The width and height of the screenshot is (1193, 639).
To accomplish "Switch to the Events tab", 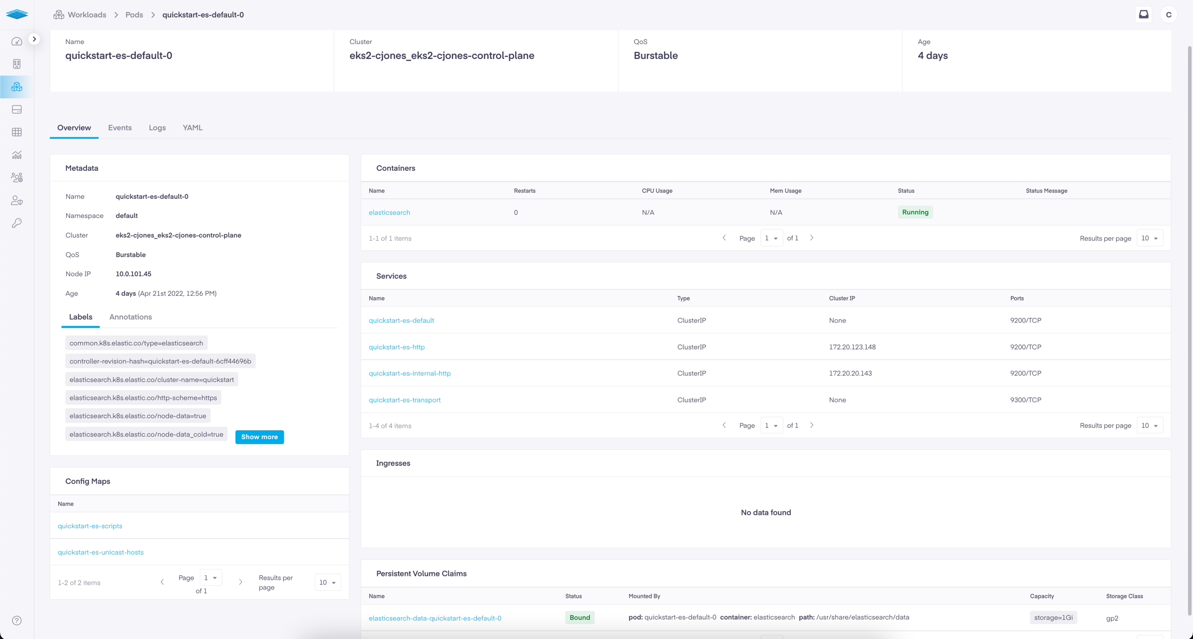I will click(x=120, y=127).
